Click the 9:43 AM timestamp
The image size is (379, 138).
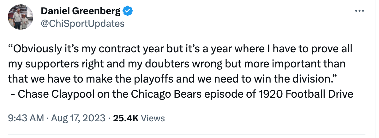click(x=26, y=118)
